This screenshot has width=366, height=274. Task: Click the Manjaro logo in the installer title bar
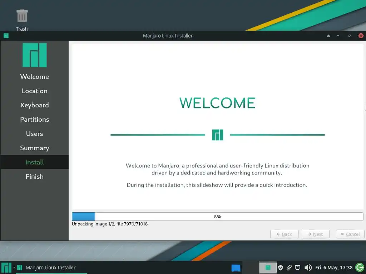pos(6,36)
